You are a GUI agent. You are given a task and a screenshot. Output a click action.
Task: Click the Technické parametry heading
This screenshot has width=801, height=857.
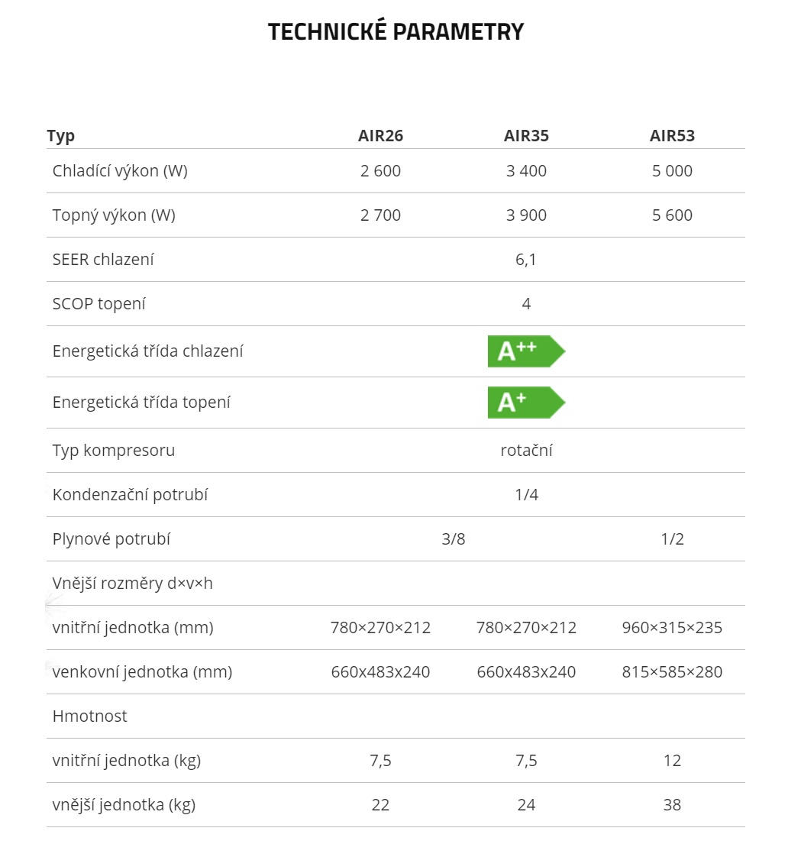click(x=396, y=32)
